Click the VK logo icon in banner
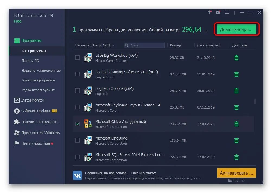Viewport: 272px width, 193px height. coord(77,175)
